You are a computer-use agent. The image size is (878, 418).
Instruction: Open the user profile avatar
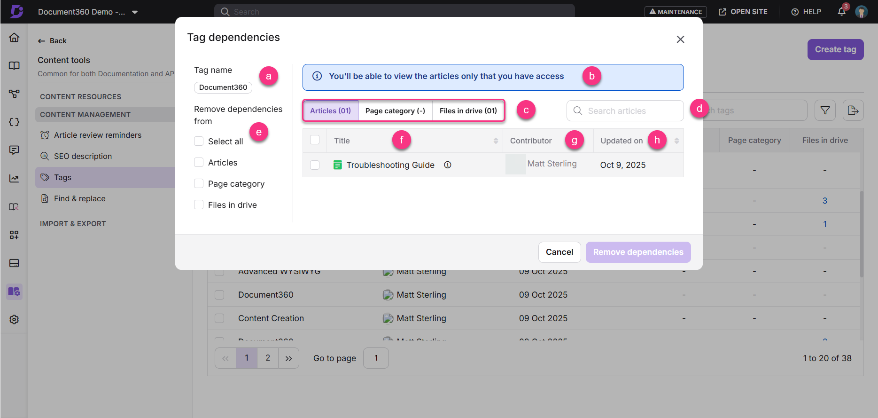[861, 12]
